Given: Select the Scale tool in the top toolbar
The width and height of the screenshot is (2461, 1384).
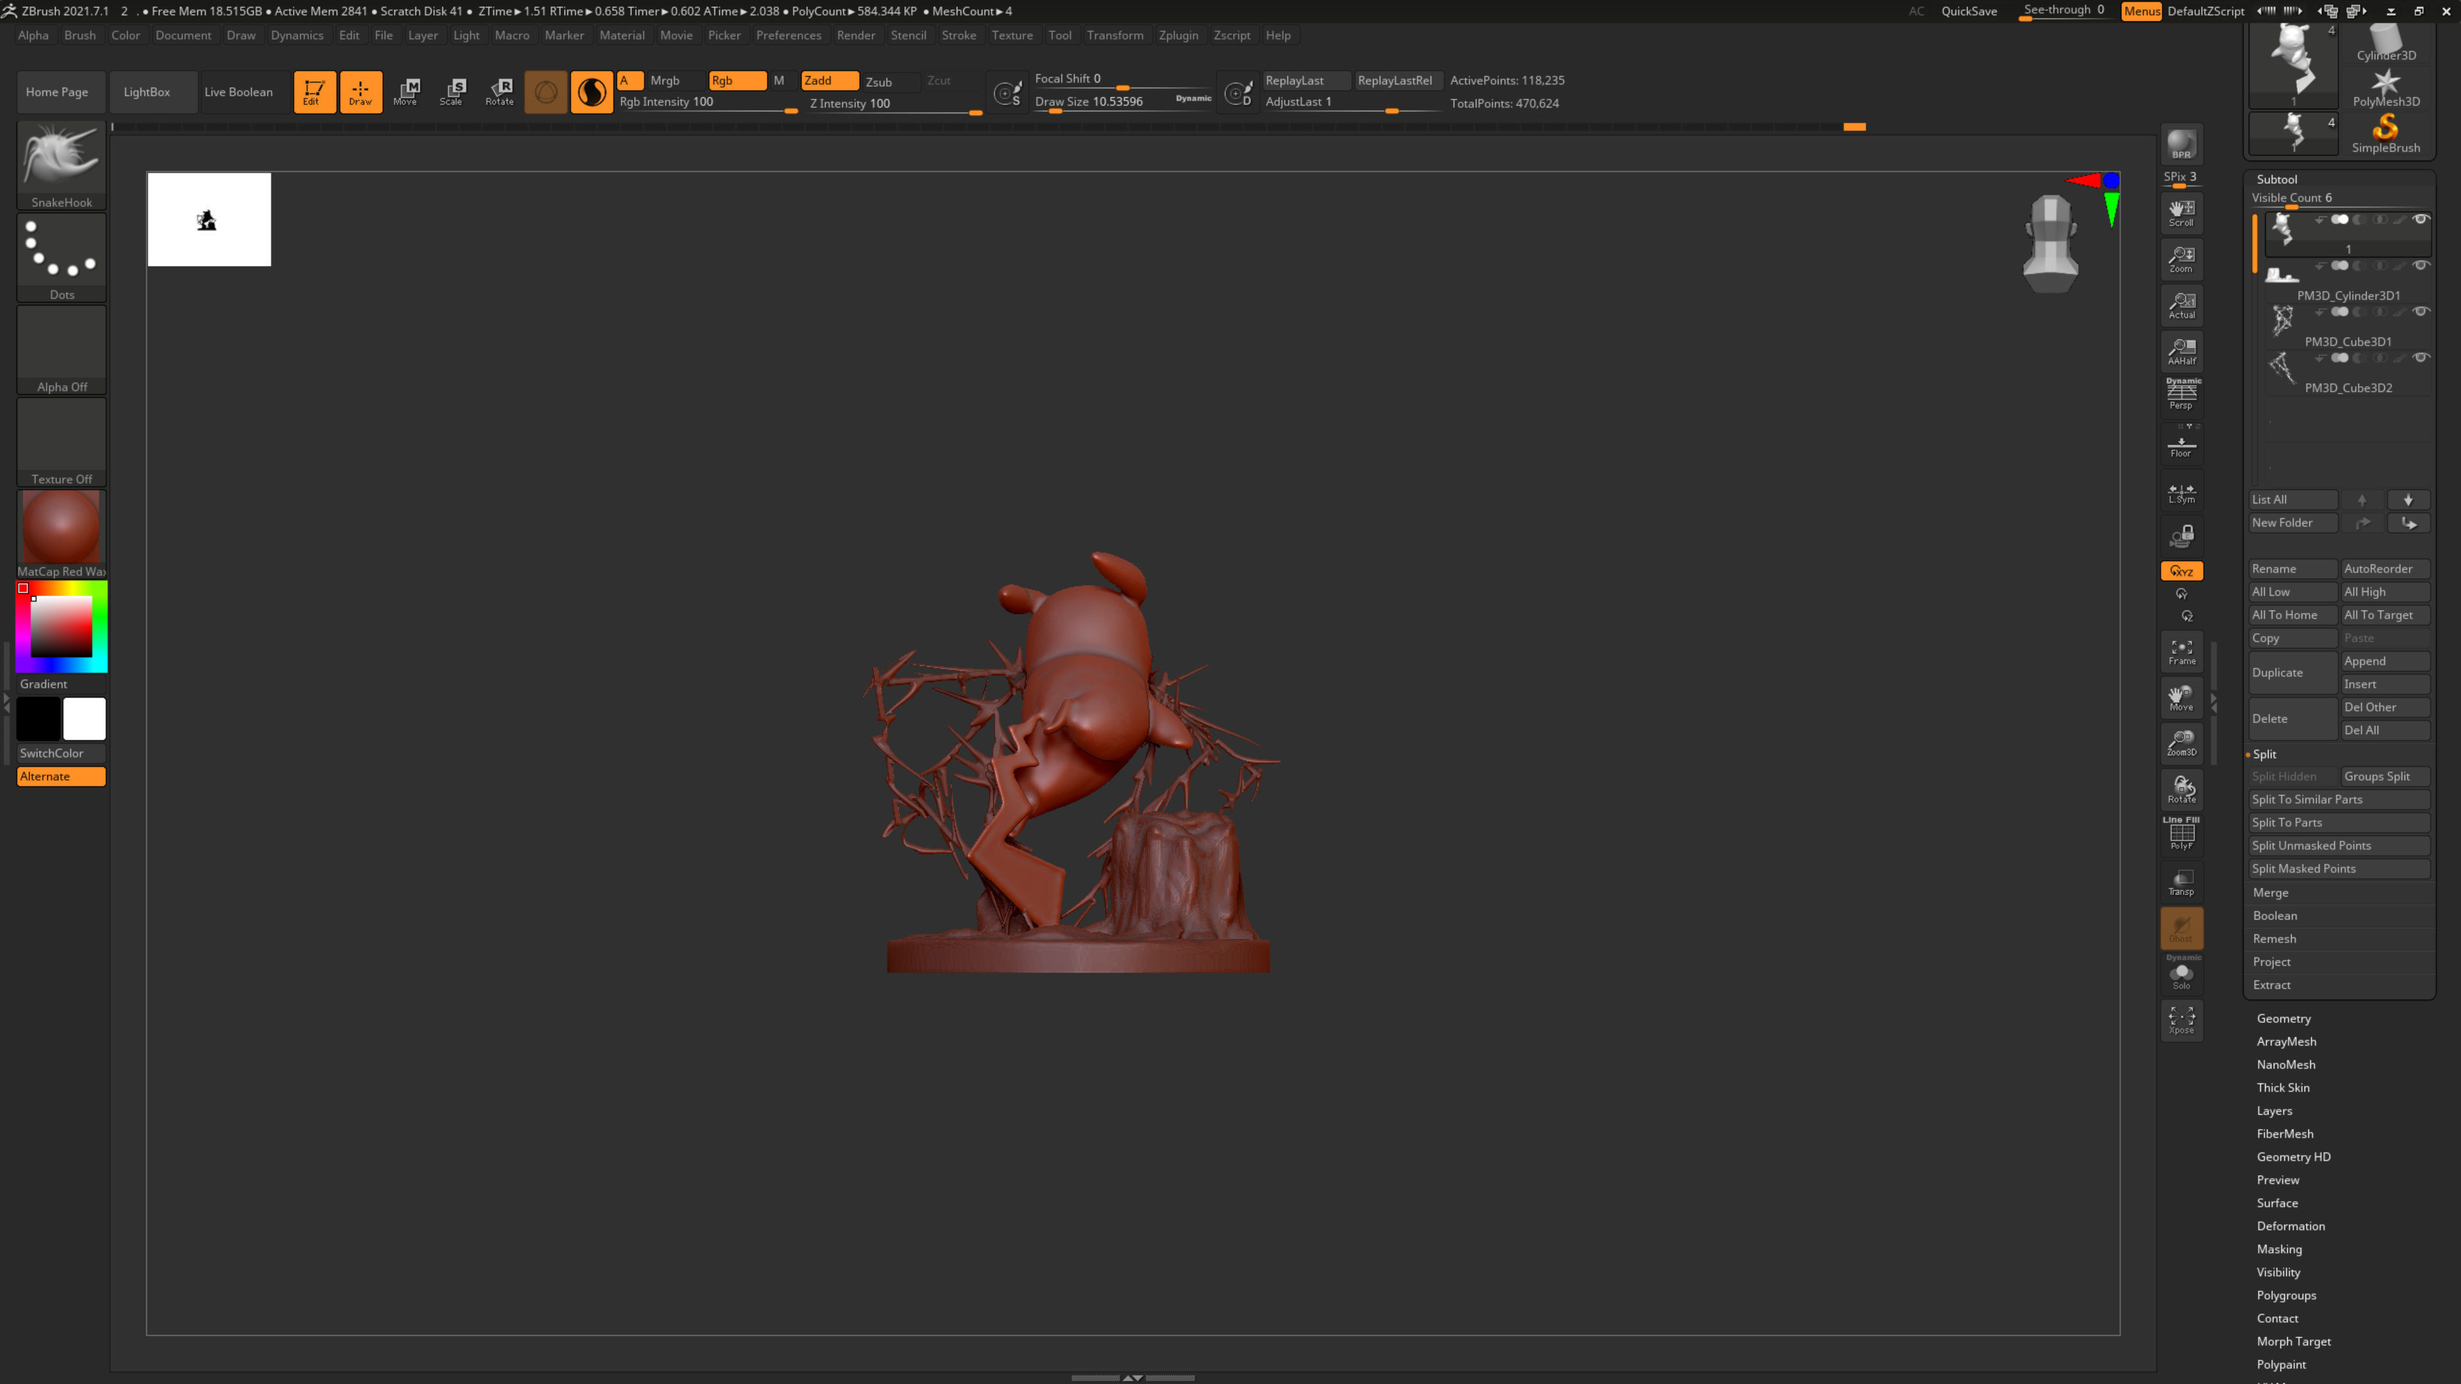Looking at the screenshot, I should tap(453, 92).
